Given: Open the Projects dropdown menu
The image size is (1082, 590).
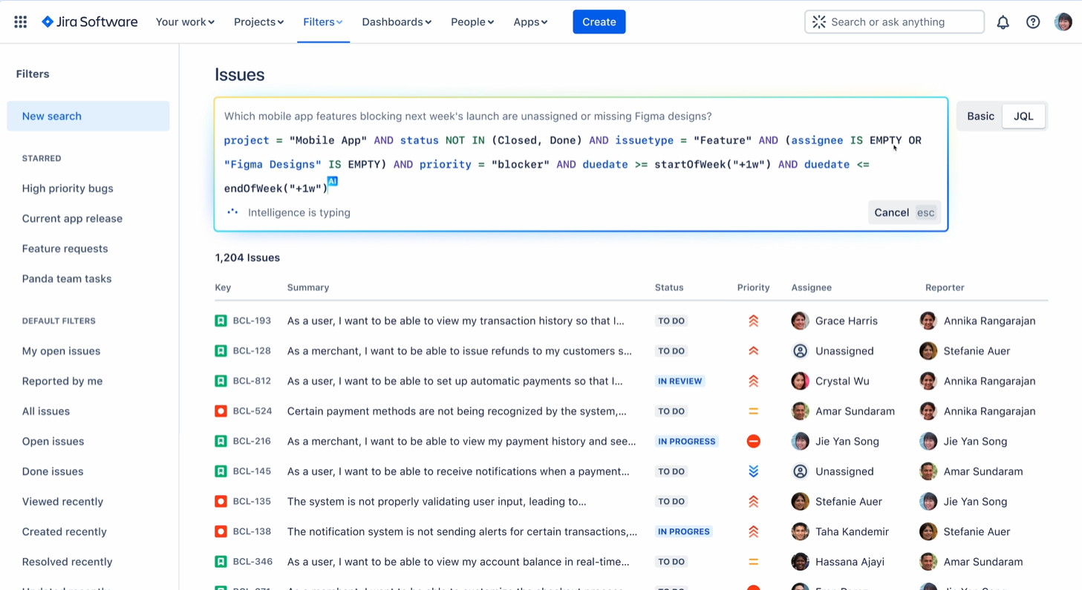Looking at the screenshot, I should coord(258,22).
